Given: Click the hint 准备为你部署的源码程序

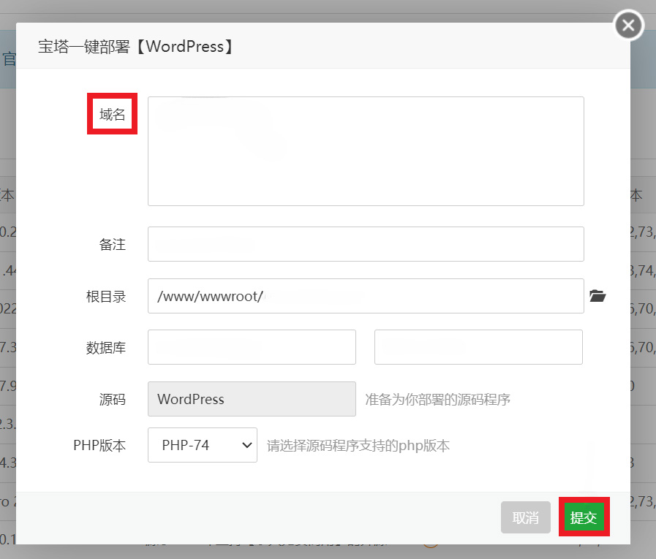Looking at the screenshot, I should tap(437, 399).
